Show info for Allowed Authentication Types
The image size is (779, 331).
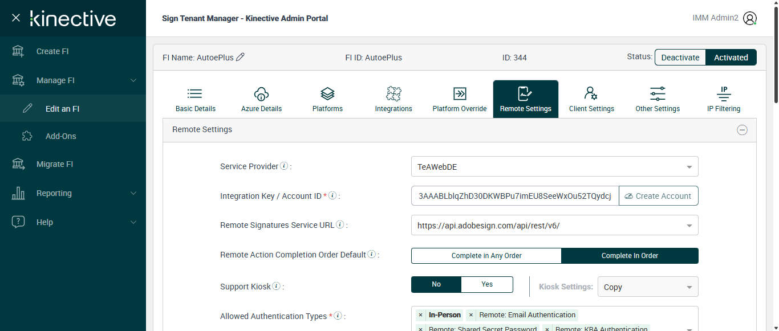[x=338, y=316]
